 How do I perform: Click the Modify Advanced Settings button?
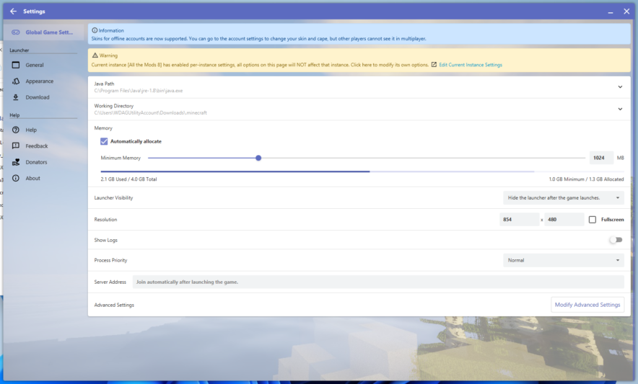coord(587,305)
